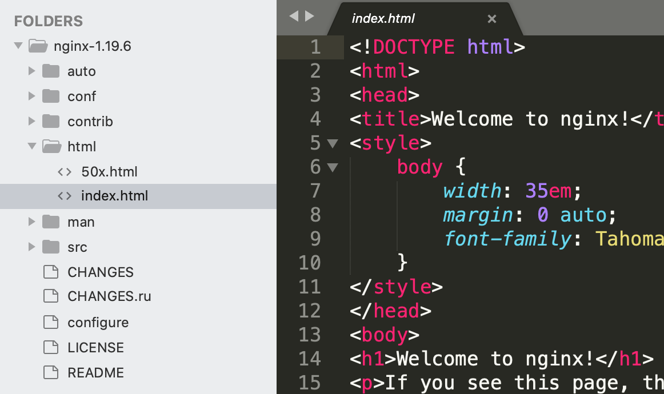Click the auto folder icon
Screen dimensions: 664x394
(x=51, y=71)
